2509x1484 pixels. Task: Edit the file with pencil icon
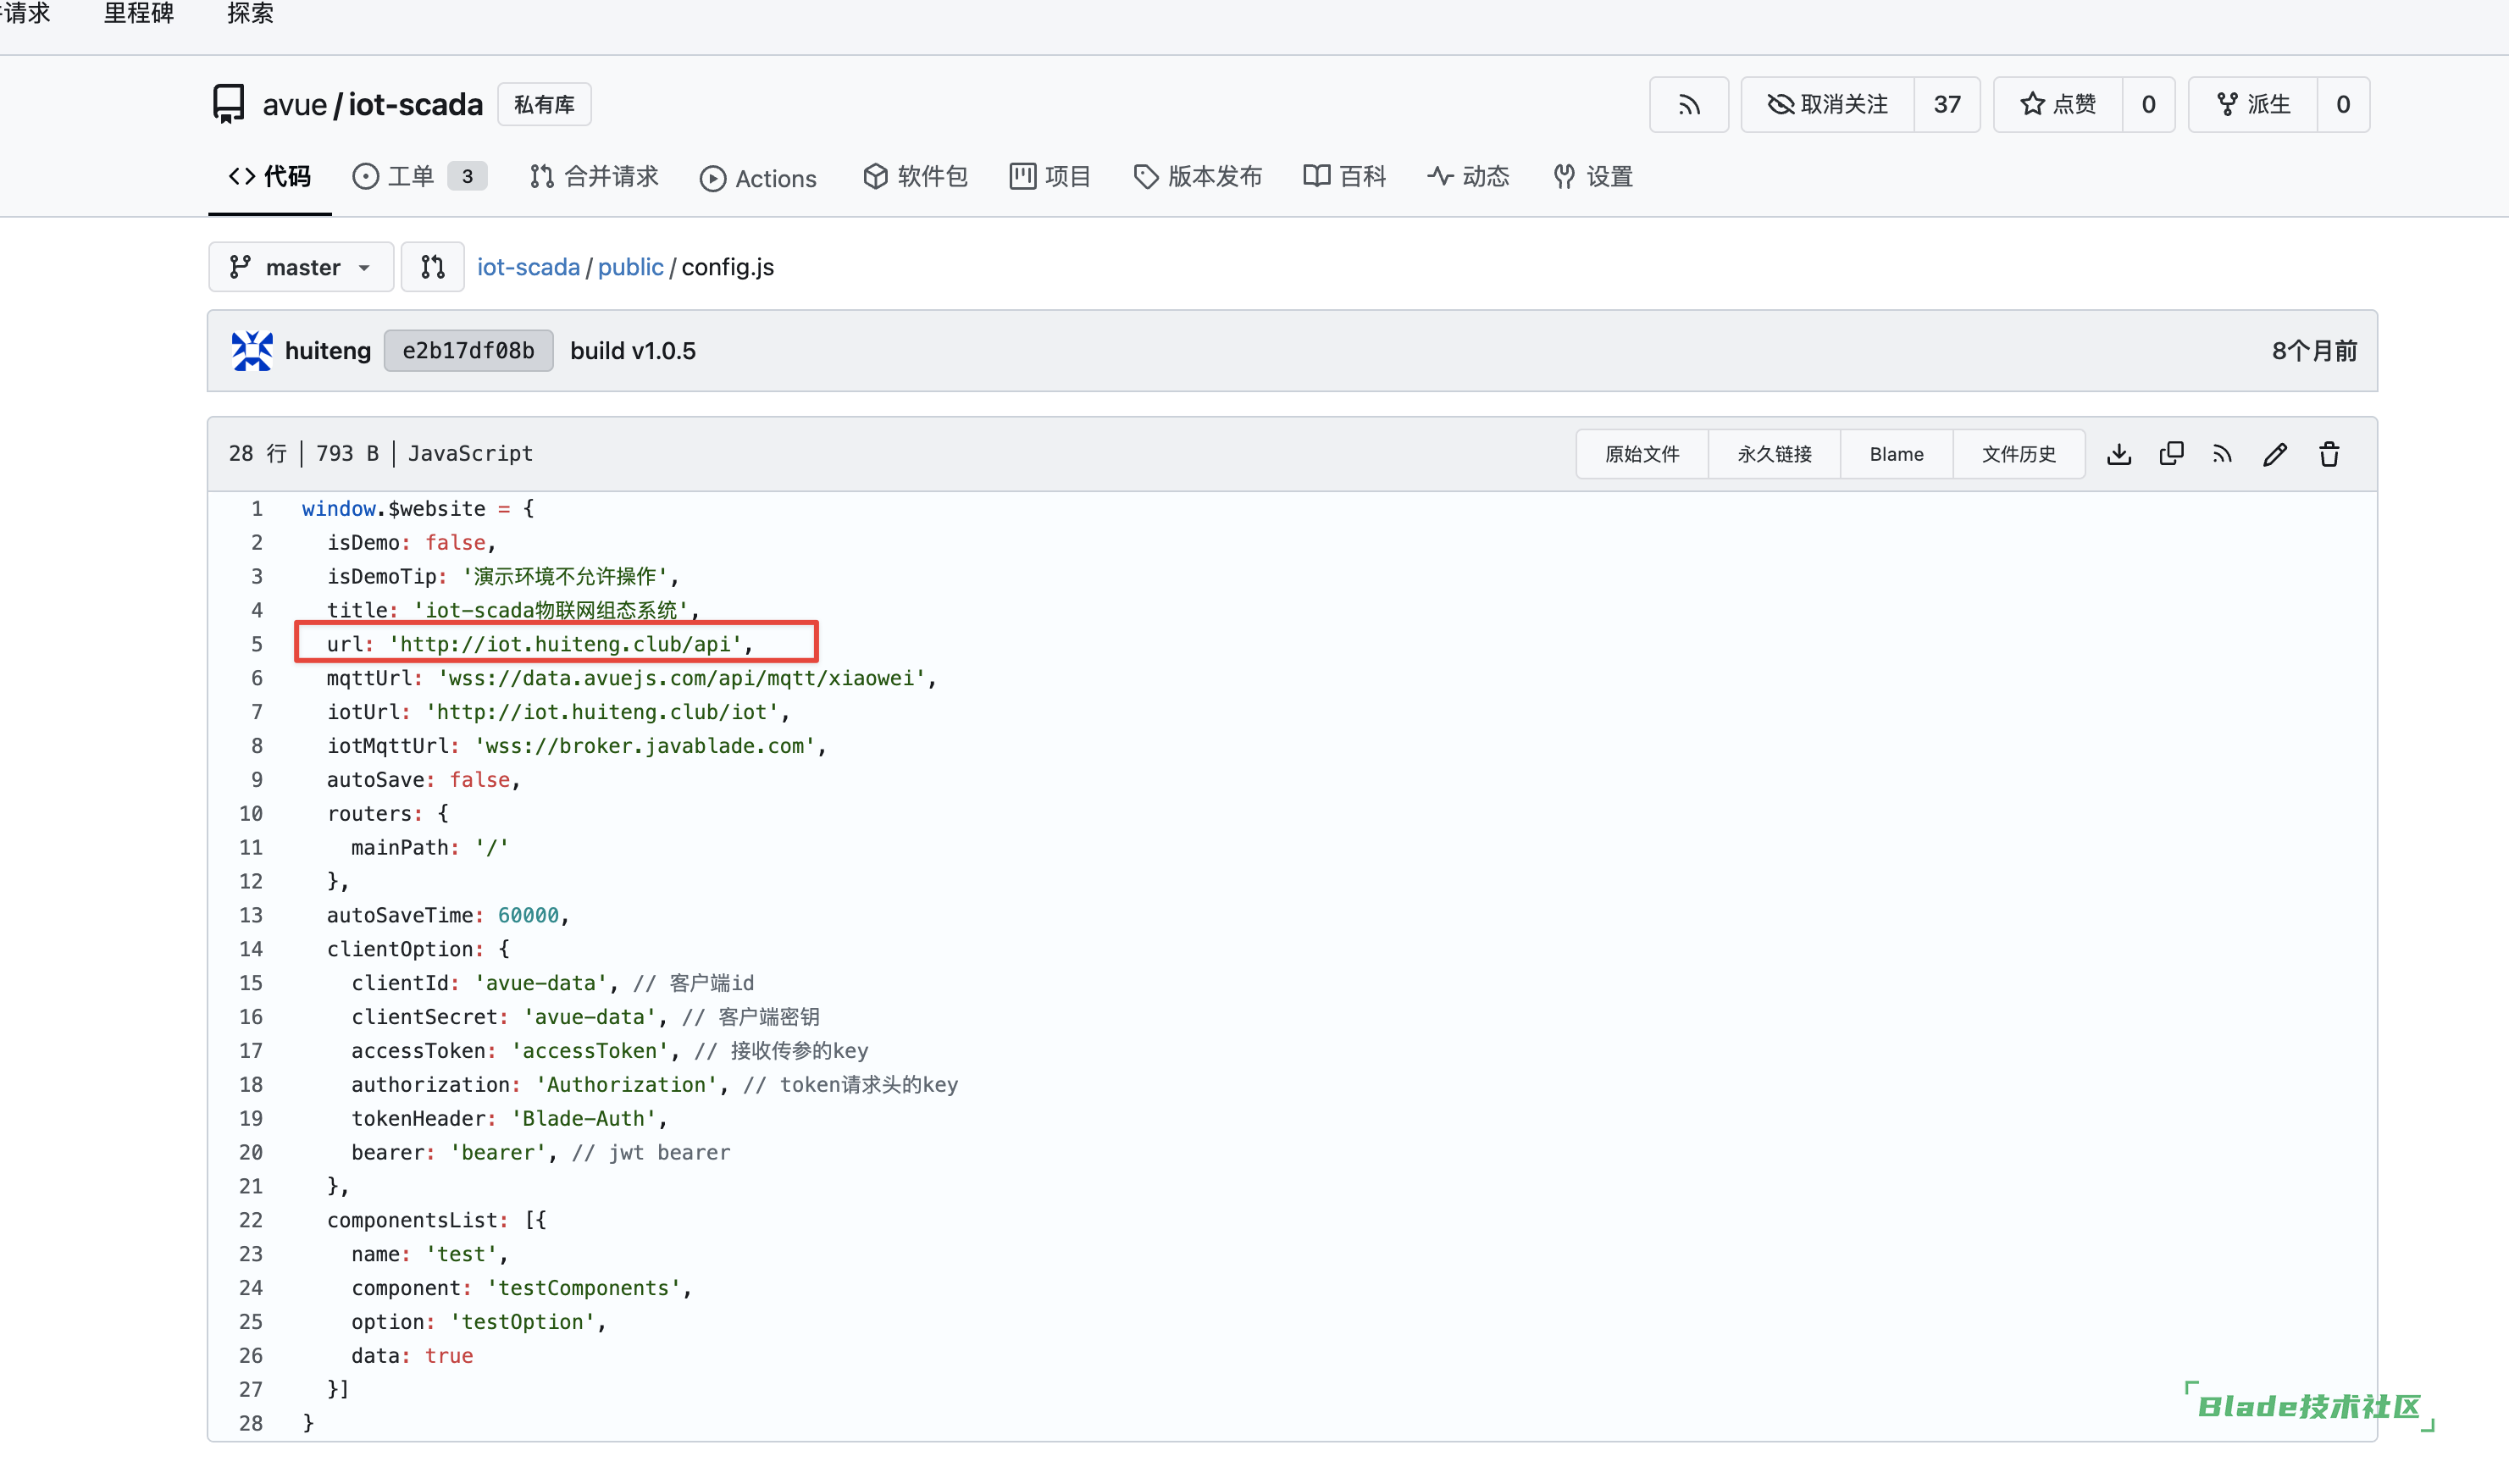coord(2275,454)
